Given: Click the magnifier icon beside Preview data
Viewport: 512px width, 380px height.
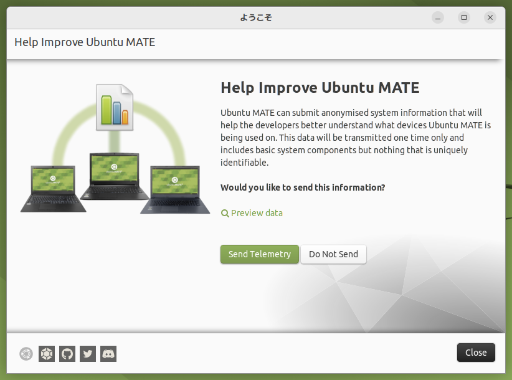Looking at the screenshot, I should click(x=225, y=214).
